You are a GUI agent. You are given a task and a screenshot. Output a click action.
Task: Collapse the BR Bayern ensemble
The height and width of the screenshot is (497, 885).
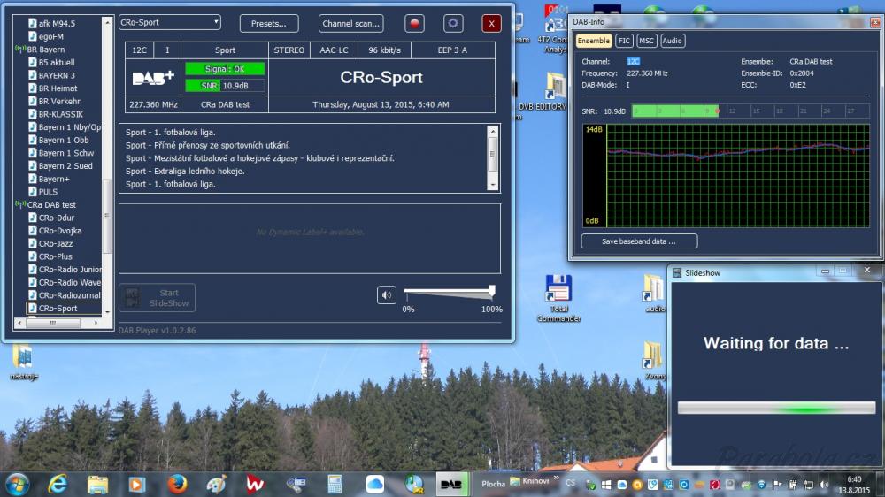[x=45, y=49]
